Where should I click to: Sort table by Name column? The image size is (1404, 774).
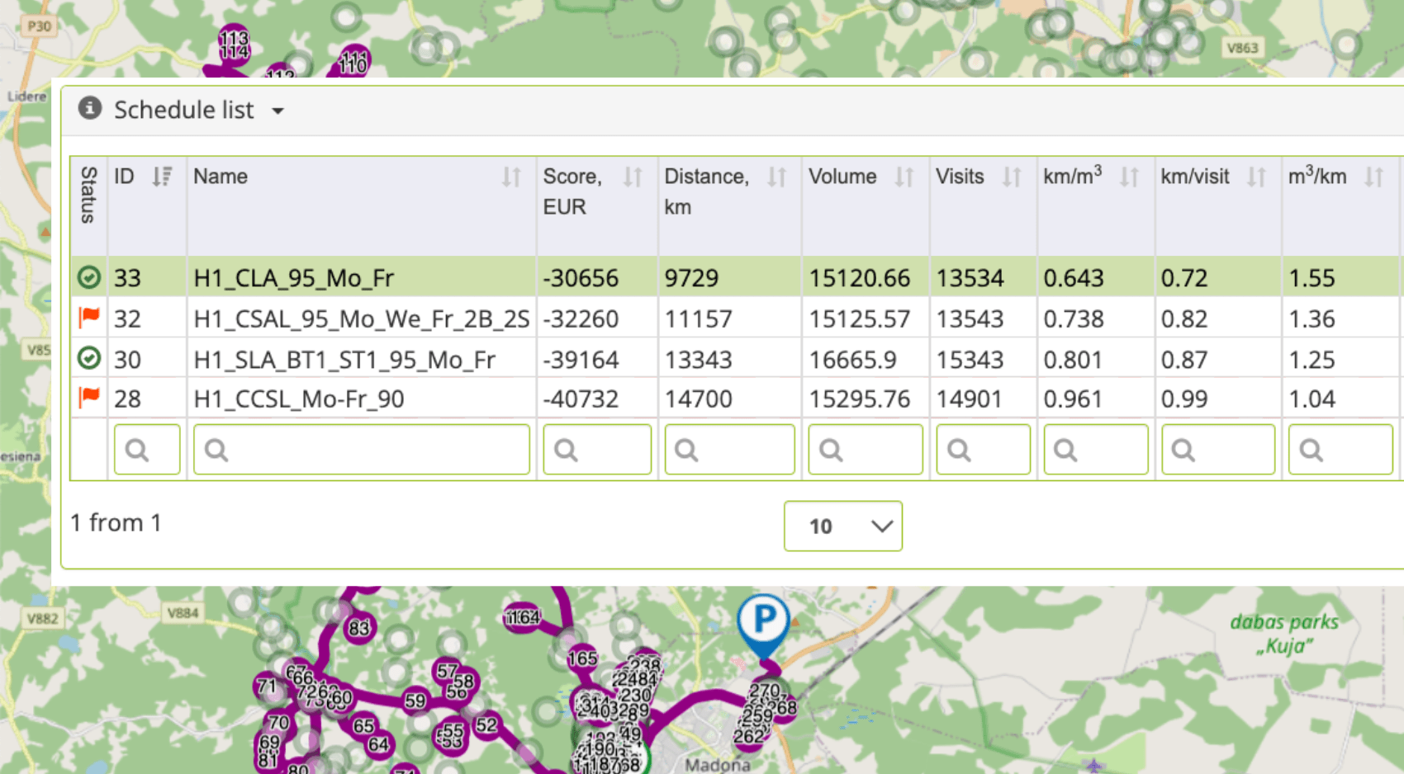(512, 177)
